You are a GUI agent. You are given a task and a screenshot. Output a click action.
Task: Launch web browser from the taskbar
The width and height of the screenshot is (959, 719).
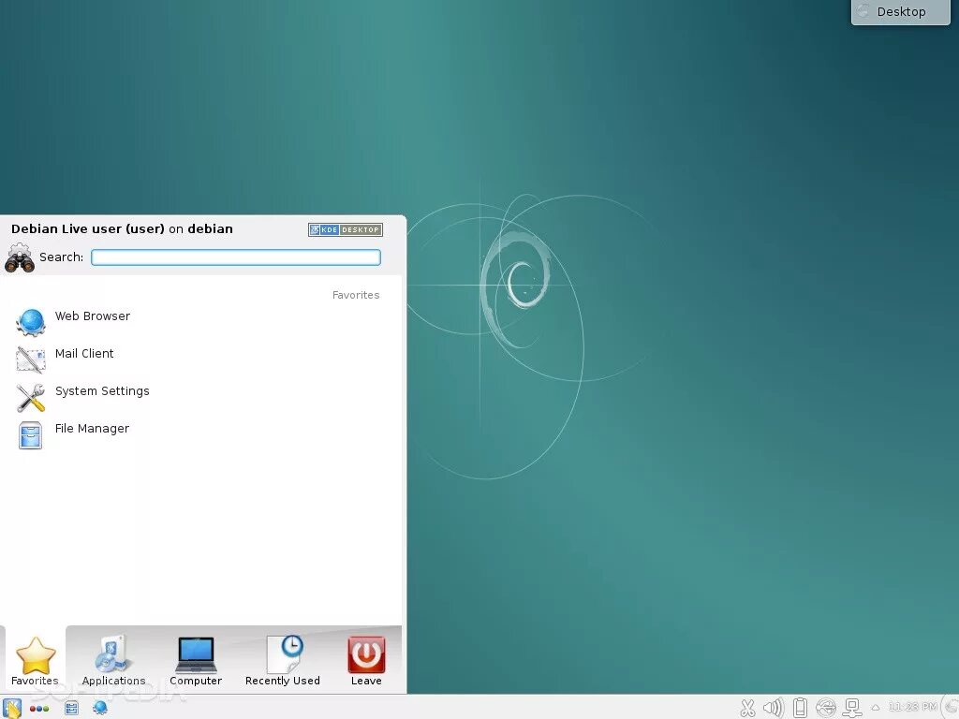[100, 708]
